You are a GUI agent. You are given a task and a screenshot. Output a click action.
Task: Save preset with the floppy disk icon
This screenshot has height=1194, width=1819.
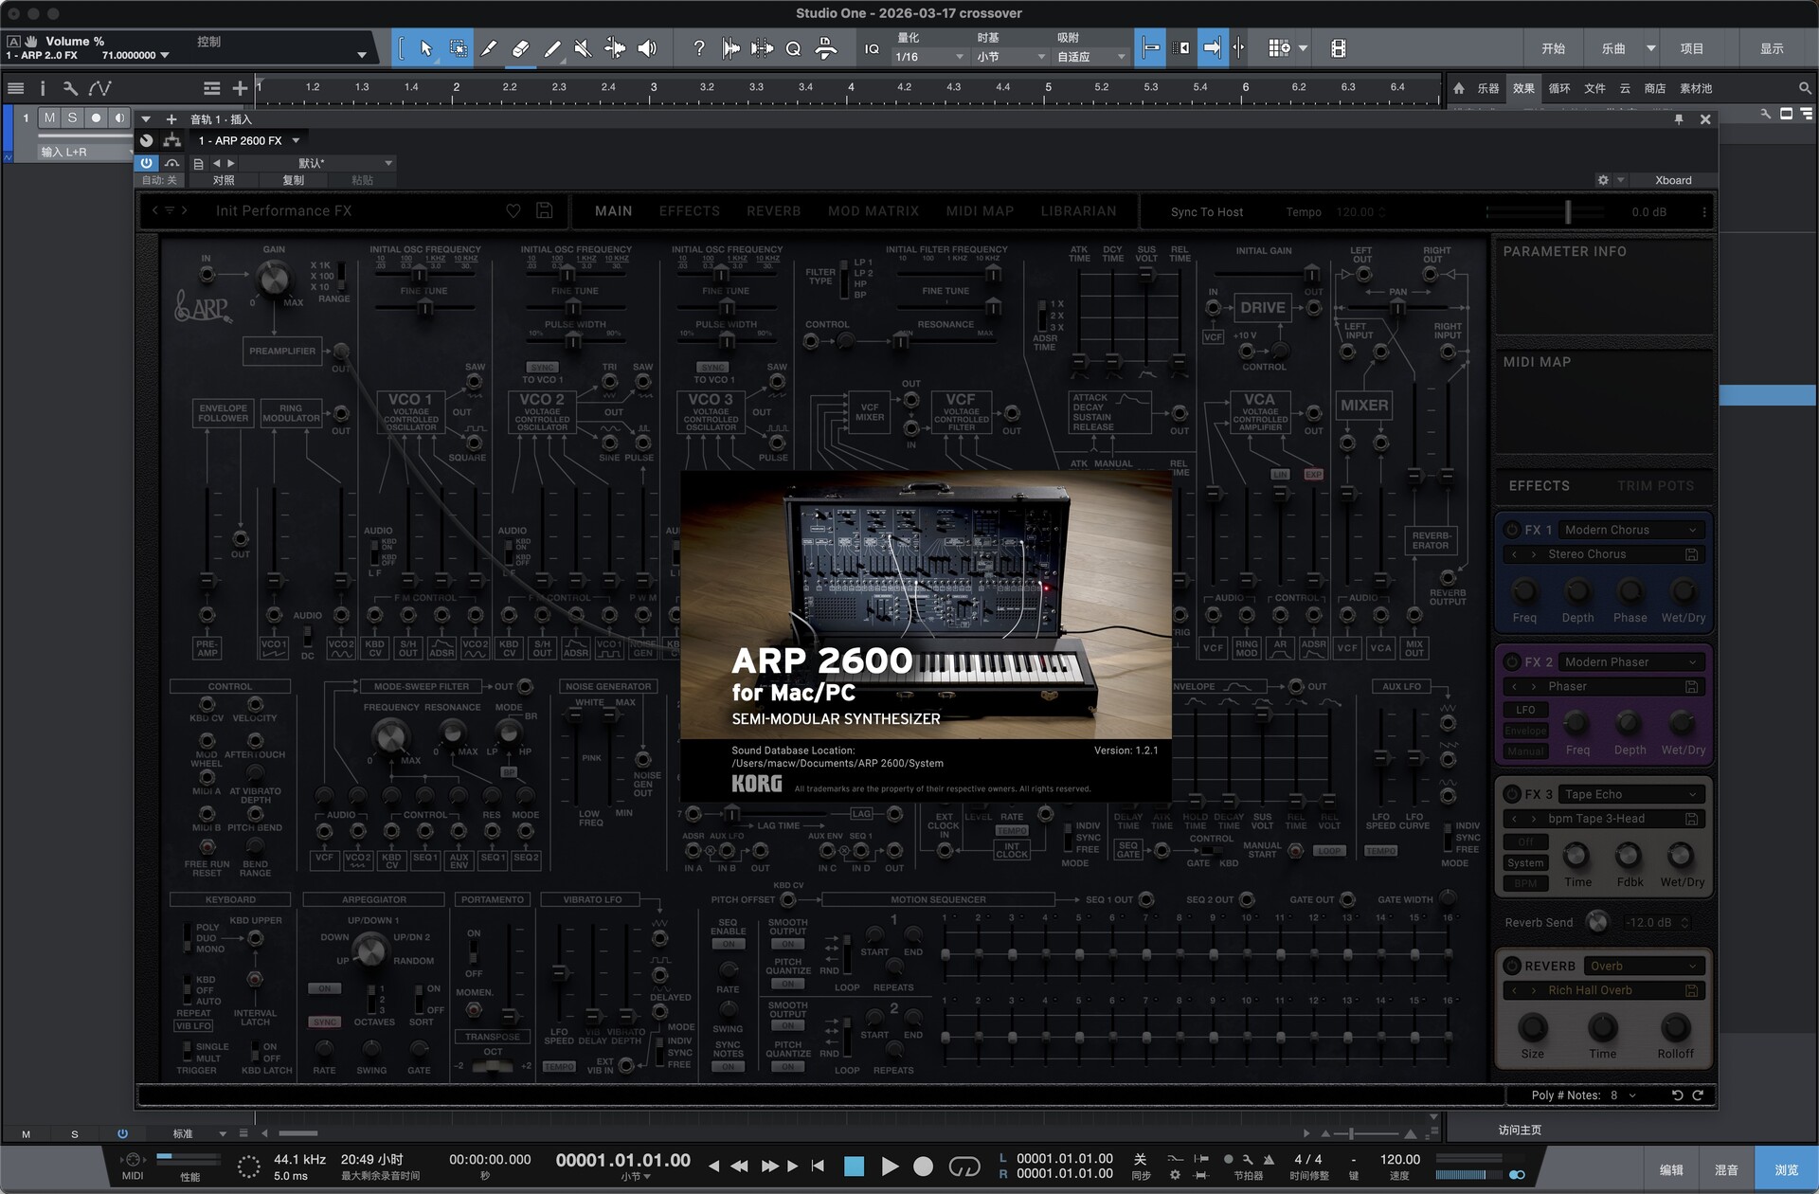544,210
